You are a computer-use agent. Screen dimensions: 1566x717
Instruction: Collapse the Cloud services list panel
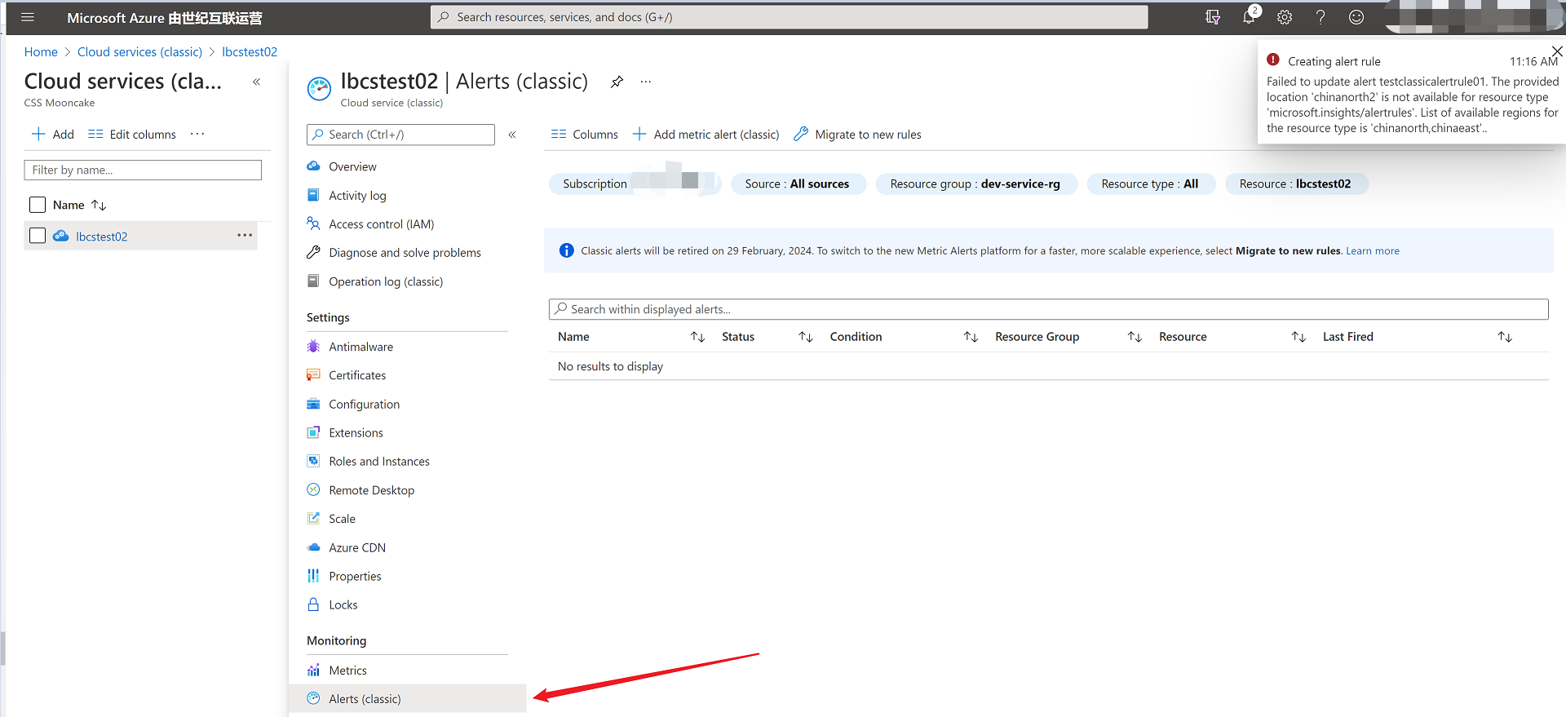tap(256, 82)
